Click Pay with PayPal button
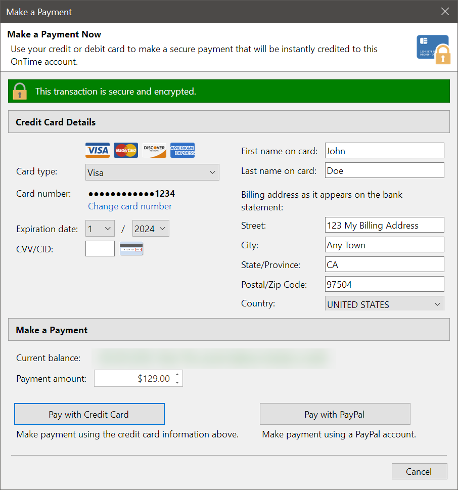Screen dimensions: 458x490 click(335, 414)
